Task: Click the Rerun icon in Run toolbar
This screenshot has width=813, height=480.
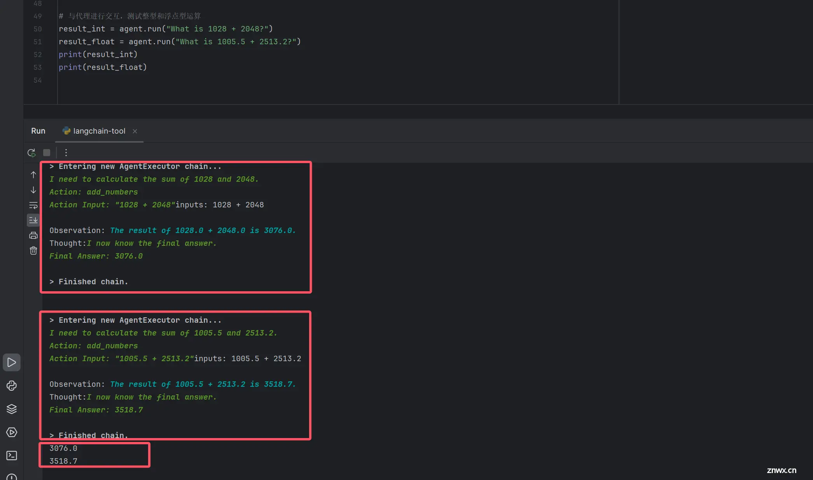Action: (31, 153)
